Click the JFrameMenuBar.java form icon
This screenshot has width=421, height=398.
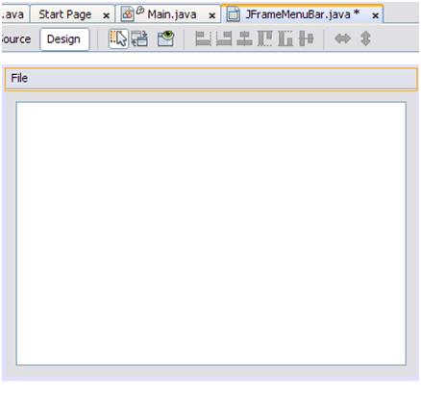[x=233, y=14]
